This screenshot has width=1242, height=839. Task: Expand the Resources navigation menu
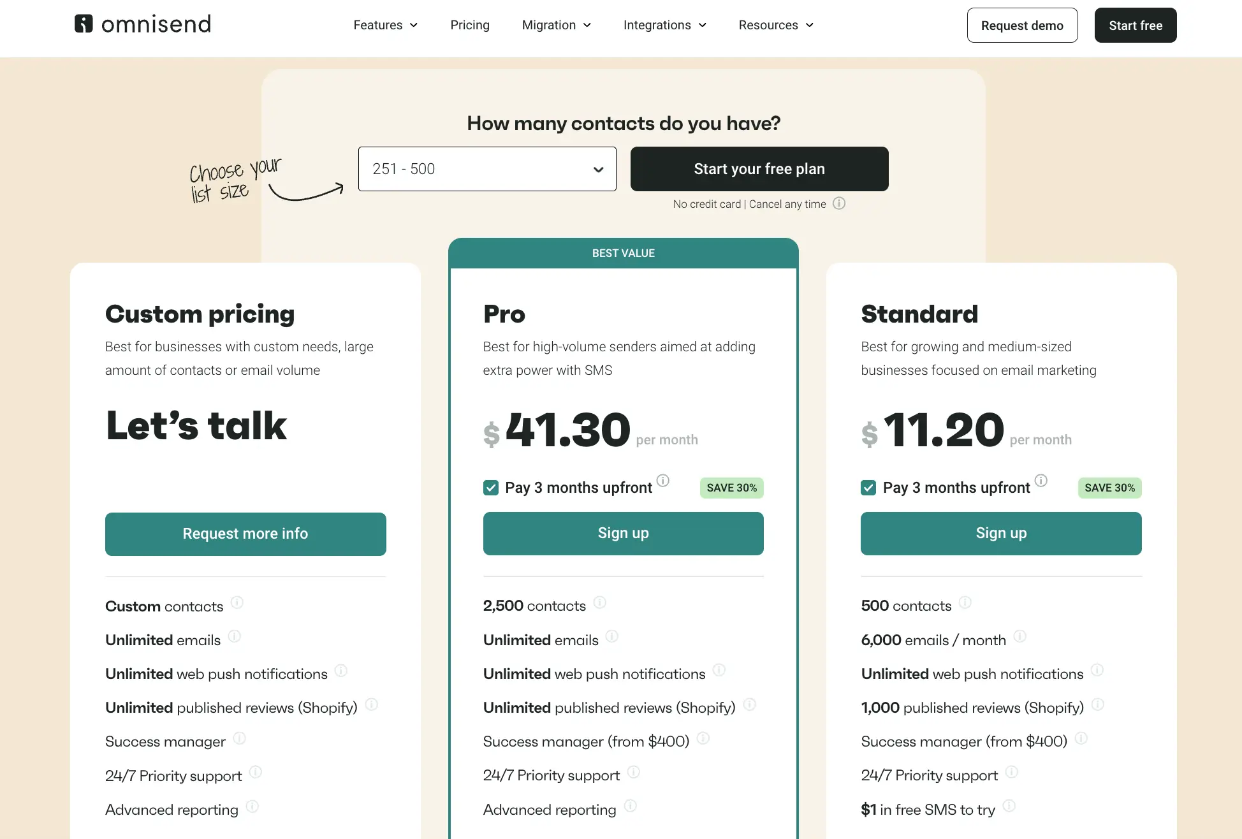[776, 25]
